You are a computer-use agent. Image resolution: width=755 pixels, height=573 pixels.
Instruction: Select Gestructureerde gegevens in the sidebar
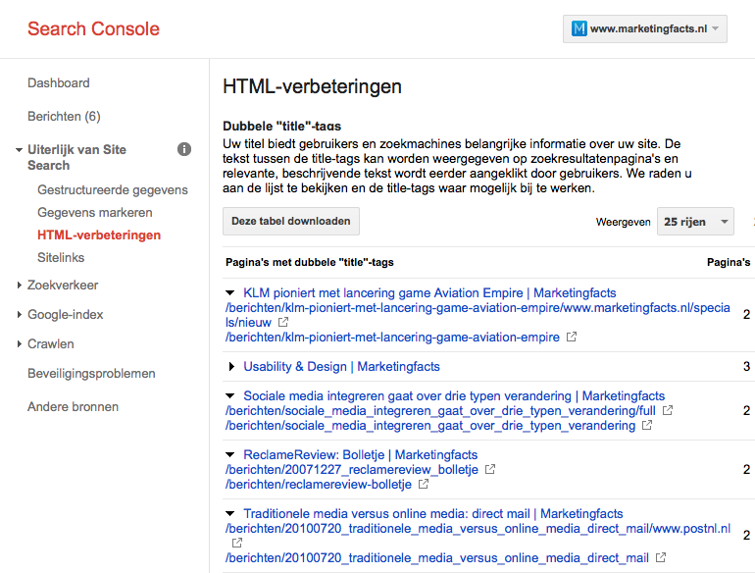(x=113, y=190)
